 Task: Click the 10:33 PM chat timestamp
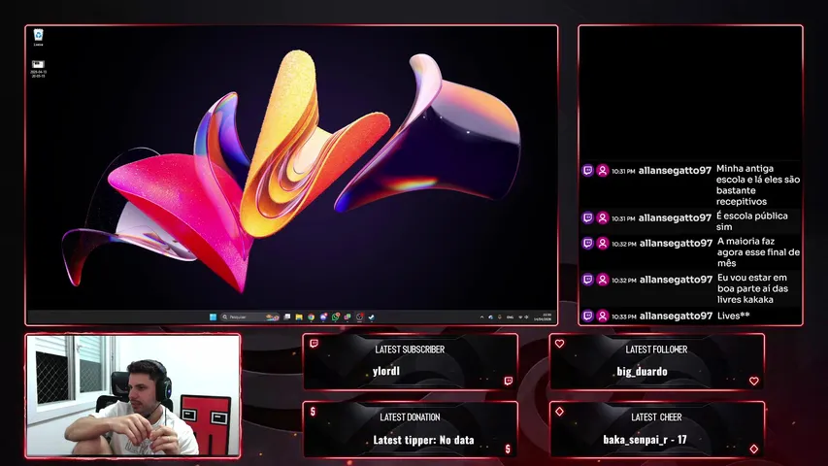pos(623,316)
